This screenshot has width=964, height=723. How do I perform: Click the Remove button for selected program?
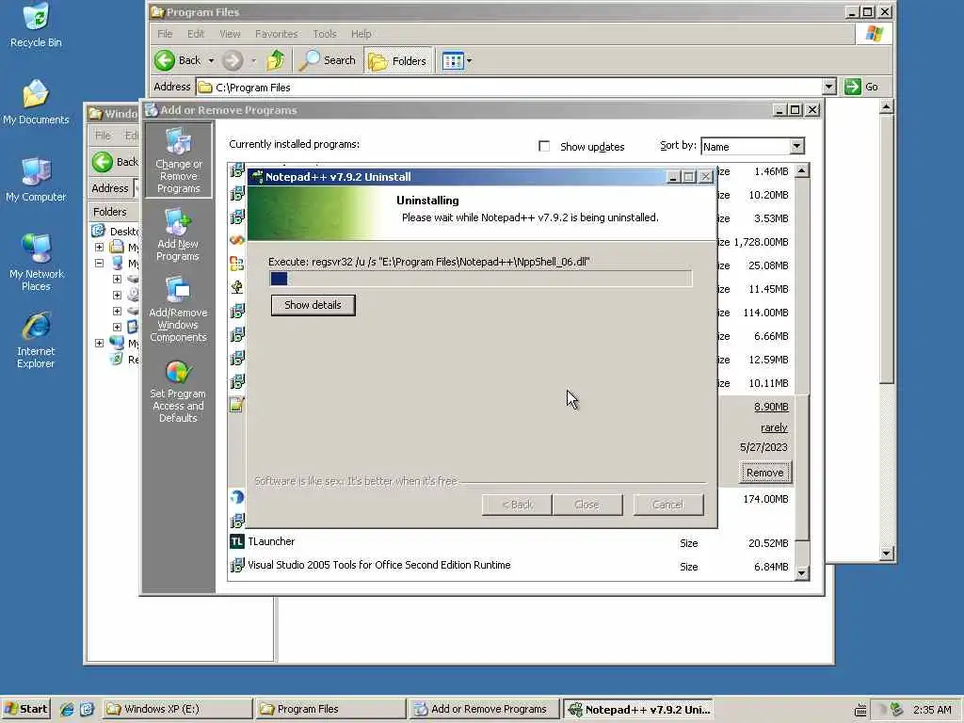click(764, 473)
